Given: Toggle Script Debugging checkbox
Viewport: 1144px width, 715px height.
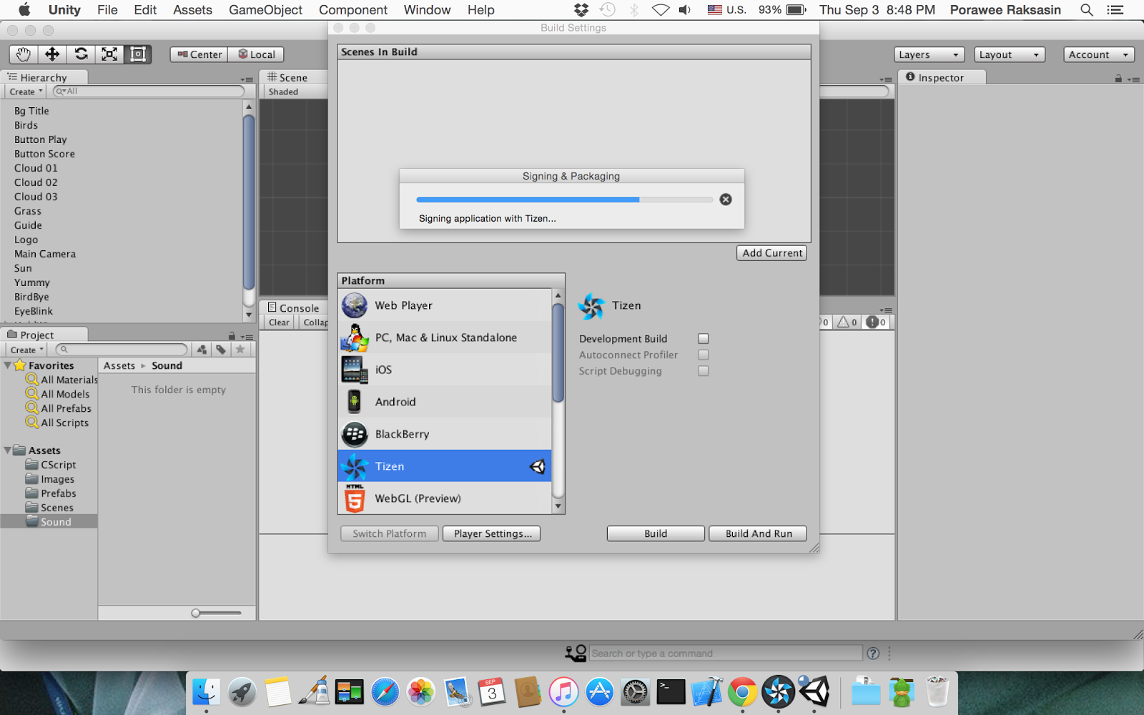Looking at the screenshot, I should click(704, 371).
